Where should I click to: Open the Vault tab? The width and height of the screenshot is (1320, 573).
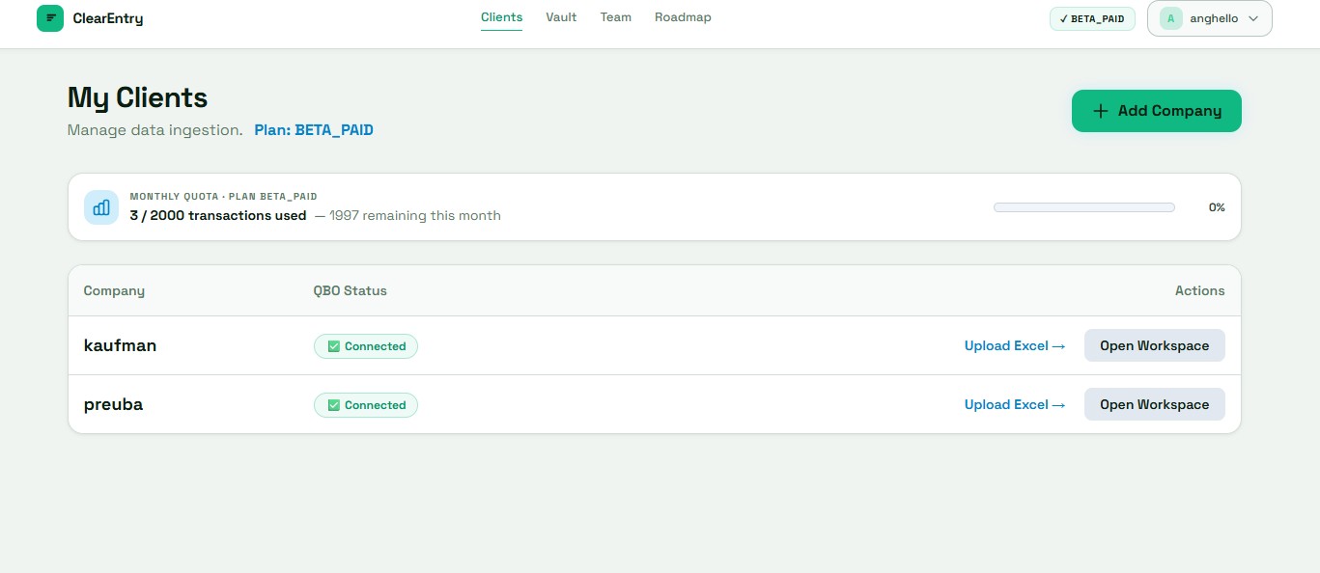[561, 17]
